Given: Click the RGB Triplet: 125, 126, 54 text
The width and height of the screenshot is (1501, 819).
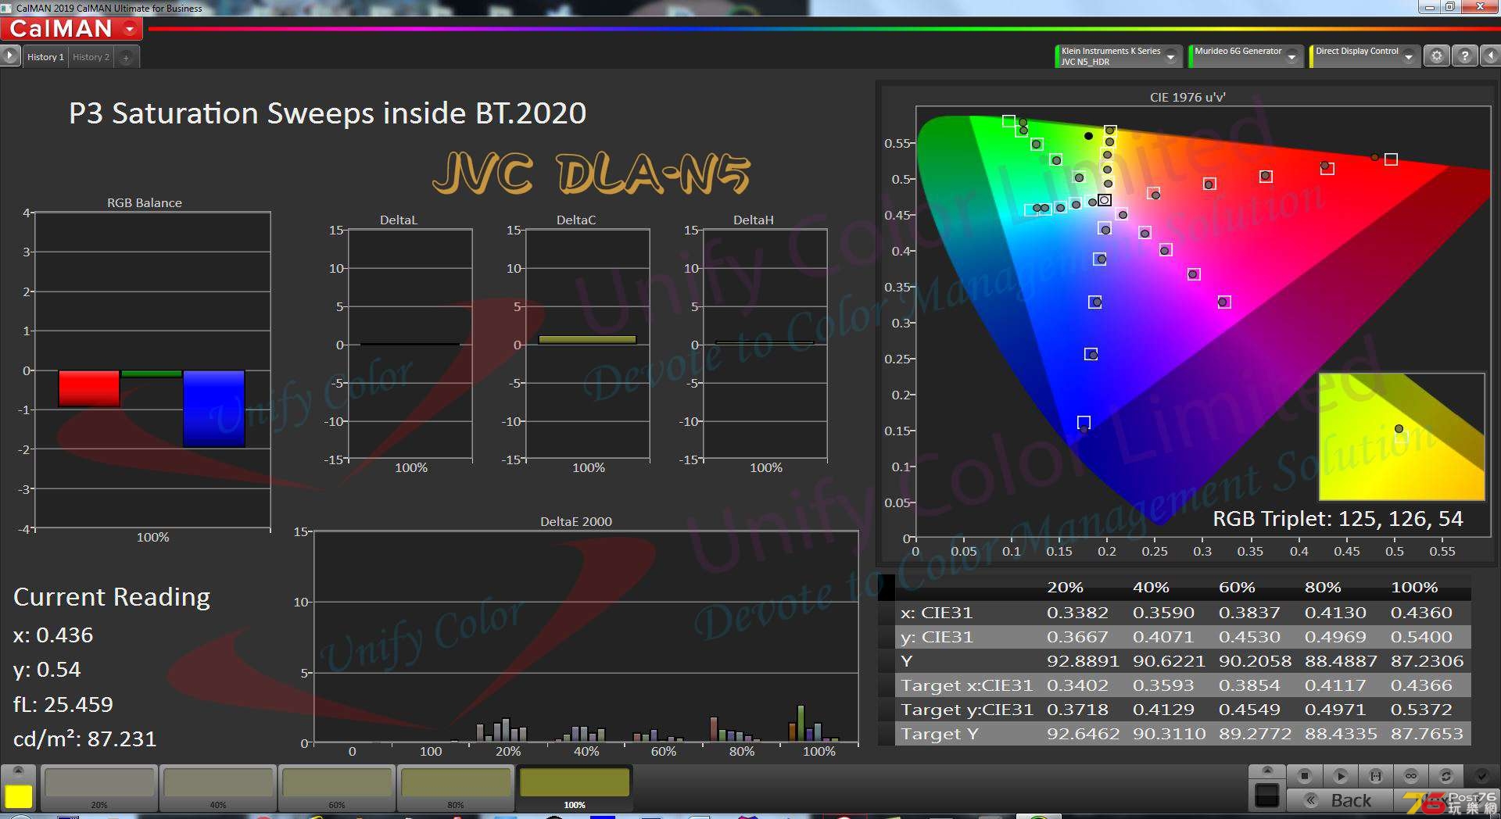Looking at the screenshot, I should [1338, 519].
